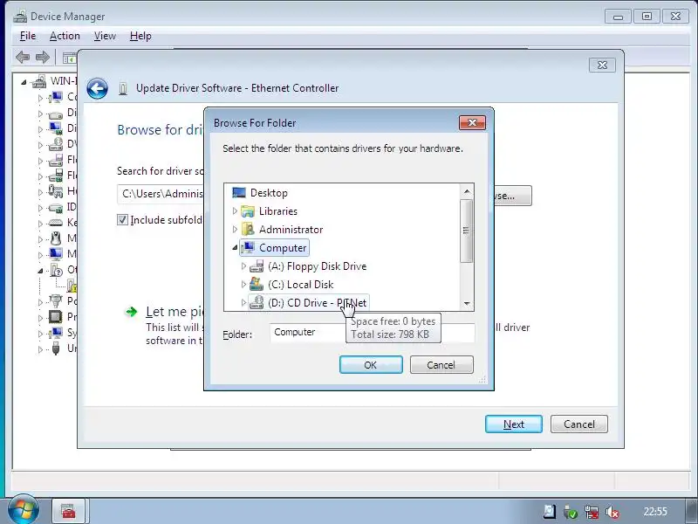
Task: Select the Computer node in folder tree
Action: 283,248
